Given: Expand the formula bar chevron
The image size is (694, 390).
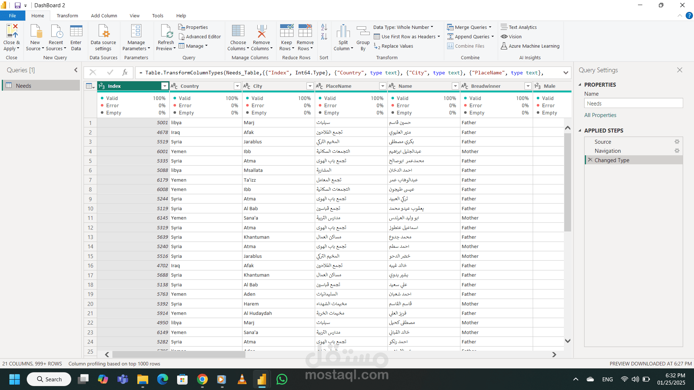Looking at the screenshot, I should 565,73.
